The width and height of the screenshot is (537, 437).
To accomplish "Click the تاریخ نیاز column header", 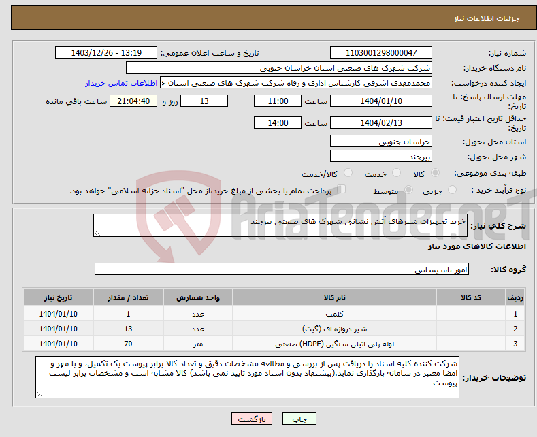I will 59,297.
